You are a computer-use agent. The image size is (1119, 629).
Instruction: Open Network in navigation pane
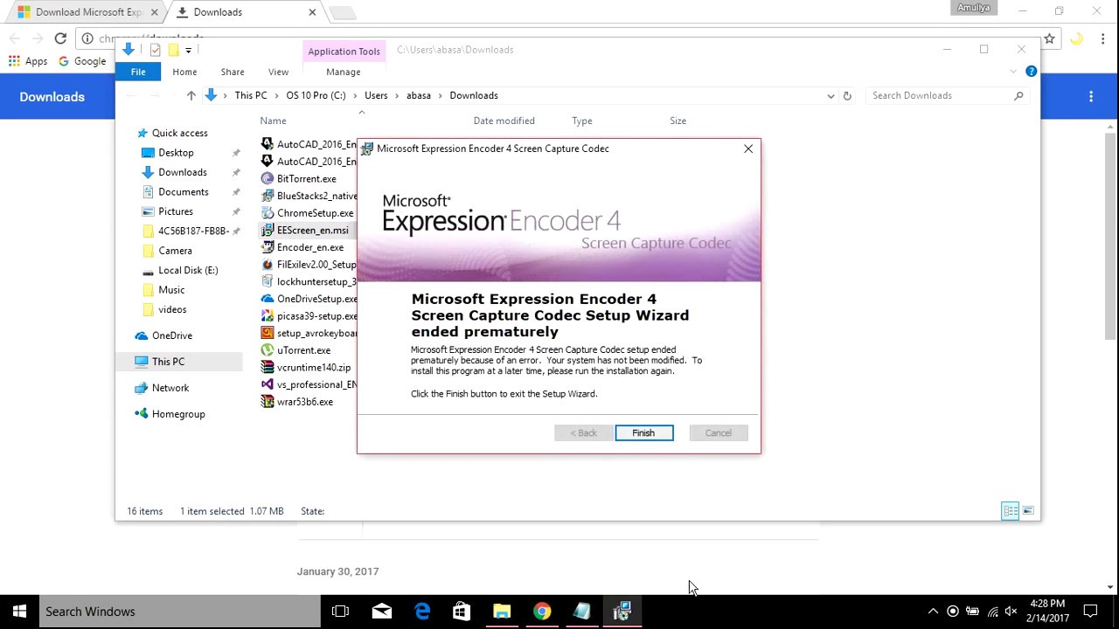coord(170,388)
